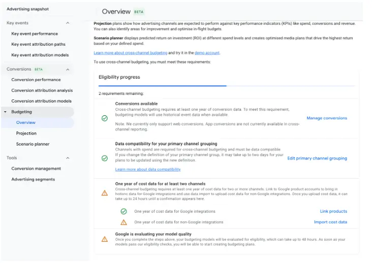The height and width of the screenshot is (263, 372).
Task: Click the Eligibility progress heading
Action: click(119, 77)
